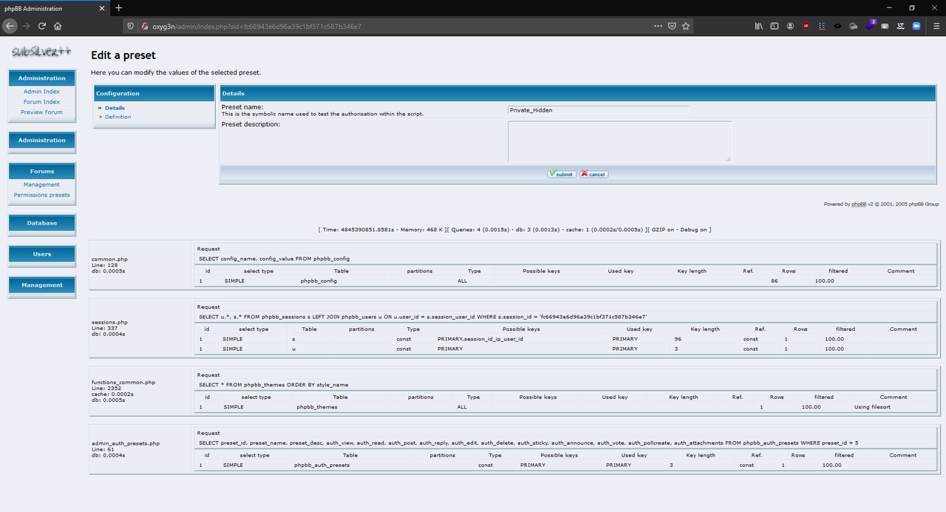Toggle the Forums menu section
946x512 pixels.
coord(42,171)
